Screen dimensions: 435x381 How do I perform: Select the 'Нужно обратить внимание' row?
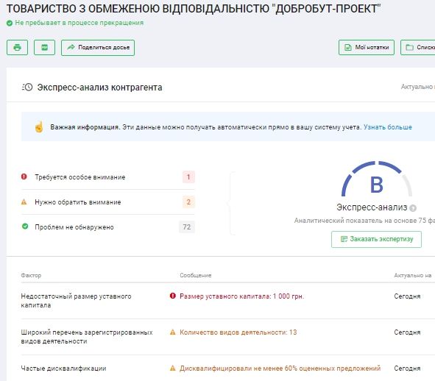pos(108,202)
